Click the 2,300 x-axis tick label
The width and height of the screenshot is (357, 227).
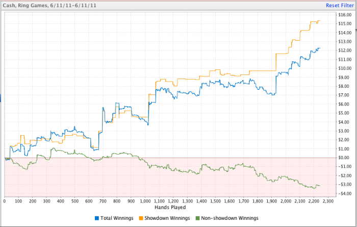coord(328,201)
